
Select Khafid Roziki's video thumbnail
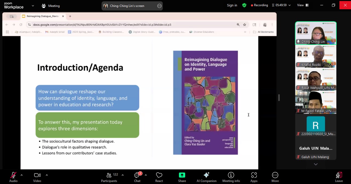[x=316, y=56]
